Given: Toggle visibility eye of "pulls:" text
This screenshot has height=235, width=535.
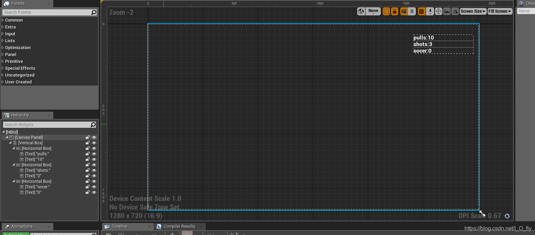Looking at the screenshot, I should pyautogui.click(x=94, y=154).
